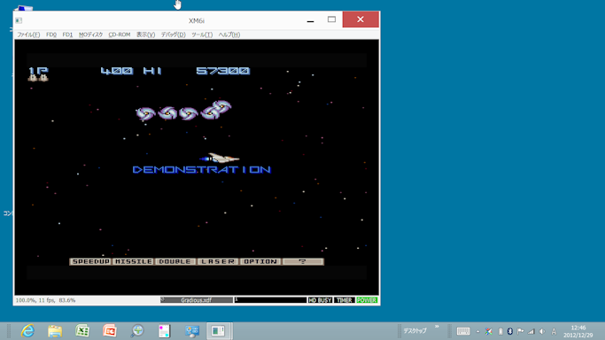
Task: Open the magnifier icon in the taskbar
Action: 137,331
